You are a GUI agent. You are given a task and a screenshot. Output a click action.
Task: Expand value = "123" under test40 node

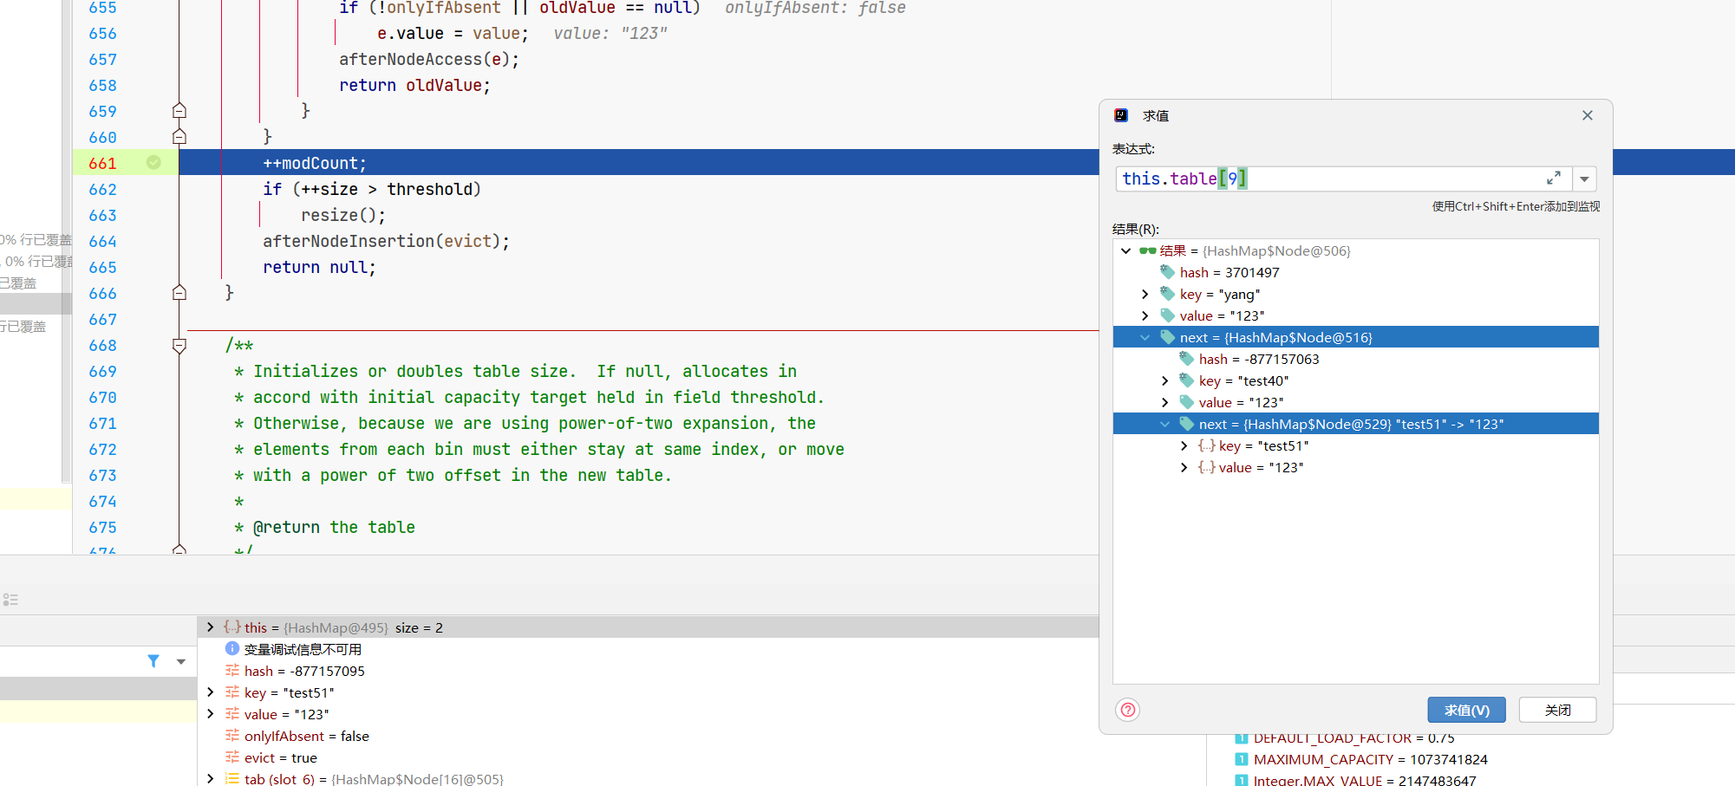[x=1165, y=403]
